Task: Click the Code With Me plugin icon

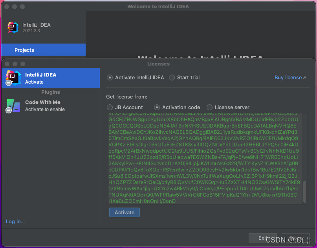Action: pos(13,106)
